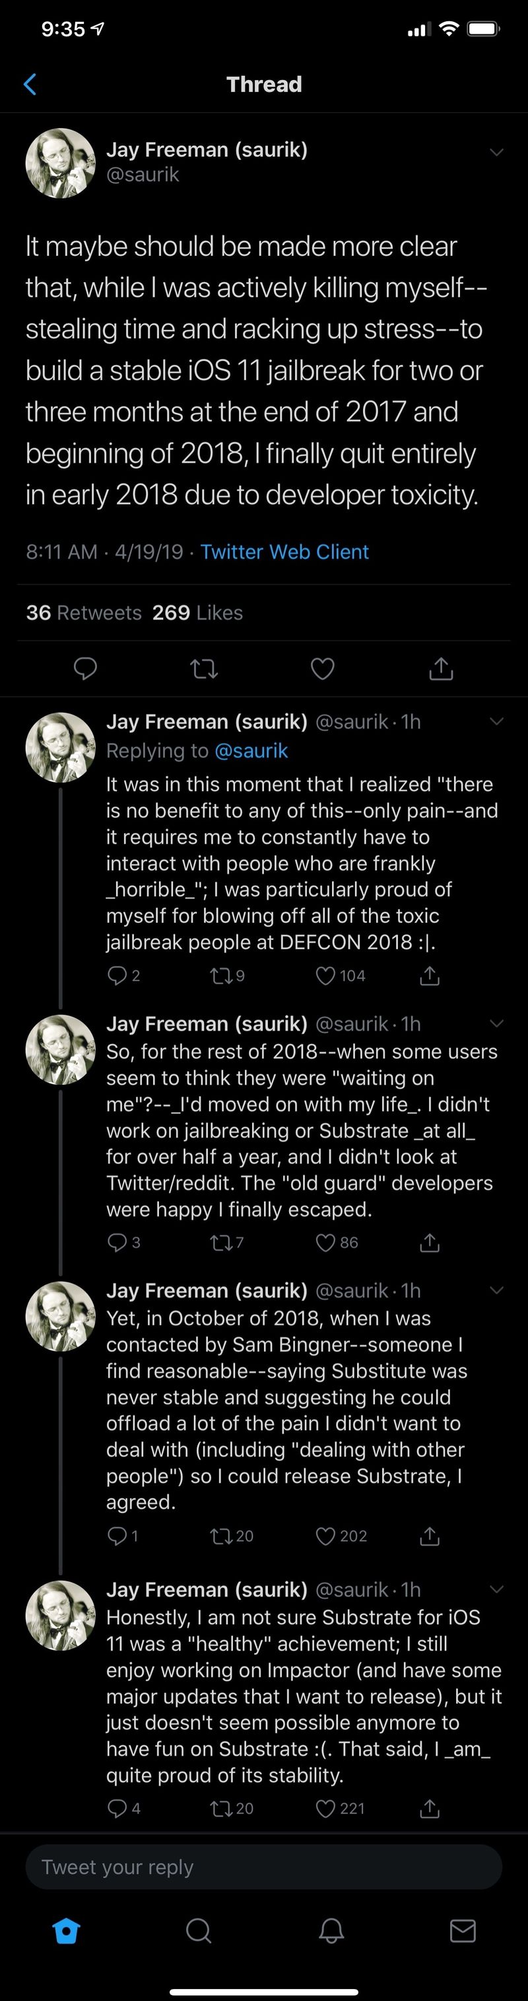The width and height of the screenshot is (528, 2001).
Task: Share the "old guard" developers reply
Action: point(430,1242)
